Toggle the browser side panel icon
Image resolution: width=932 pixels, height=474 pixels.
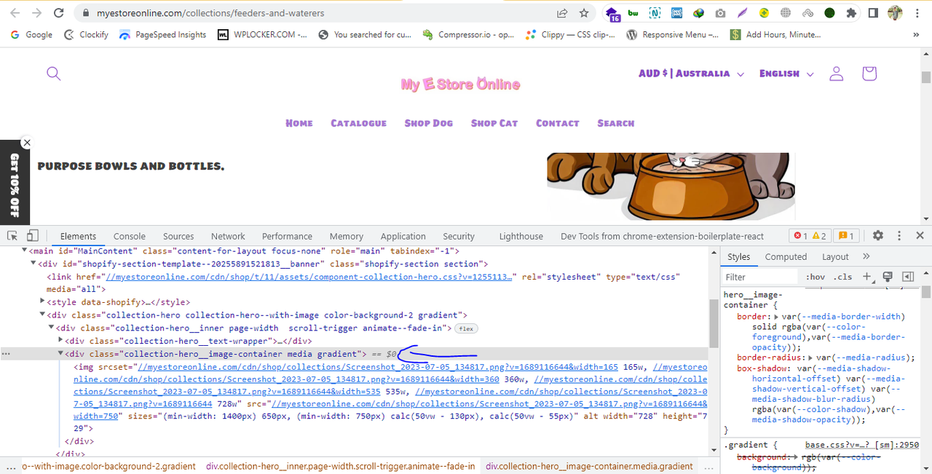[873, 13]
